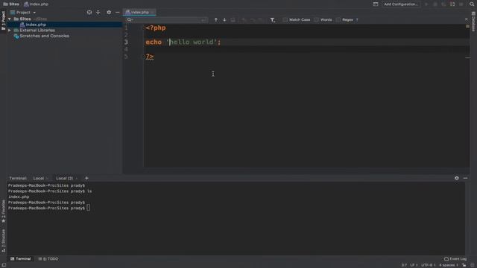Open Project panel settings gear
The image size is (477, 268).
pos(109,13)
